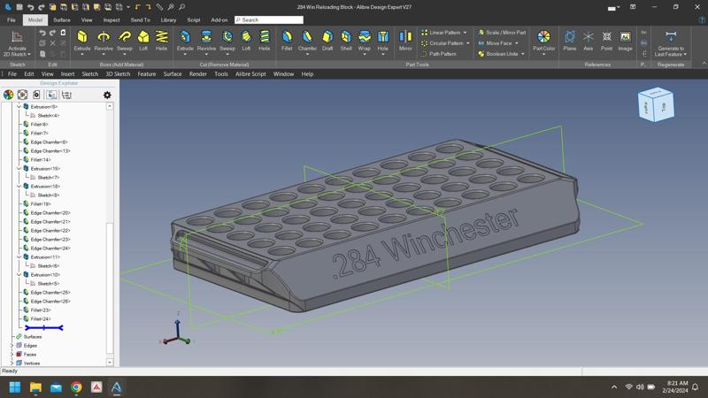Click the save icon in quick access bar
Viewport: 708px width, 398px height.
click(x=19, y=7)
